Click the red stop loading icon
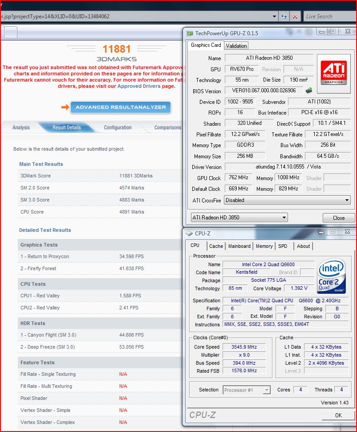Image resolution: width=357 pixels, height=432 pixels. pos(295,16)
